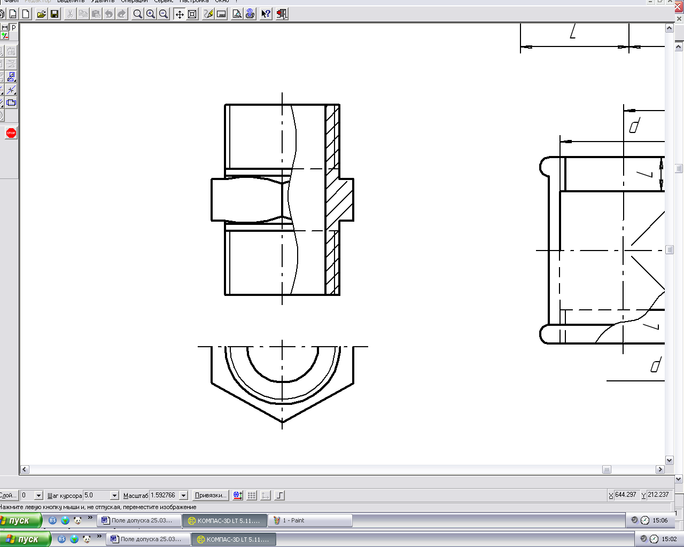Image resolution: width=684 pixels, height=547 pixels.
Task: Switch to the P panel tab
Action: click(14, 27)
